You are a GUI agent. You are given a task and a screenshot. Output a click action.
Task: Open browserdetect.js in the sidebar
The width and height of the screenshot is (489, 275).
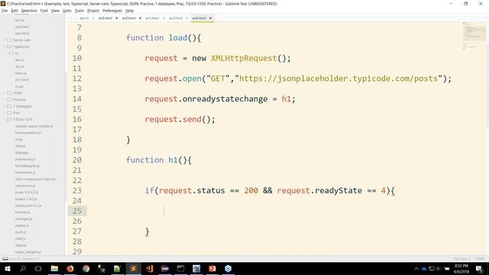pyautogui.click(x=28, y=132)
